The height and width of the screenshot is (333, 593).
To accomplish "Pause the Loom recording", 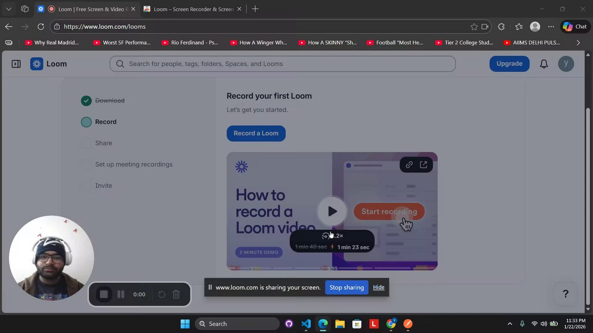I will tap(120, 294).
